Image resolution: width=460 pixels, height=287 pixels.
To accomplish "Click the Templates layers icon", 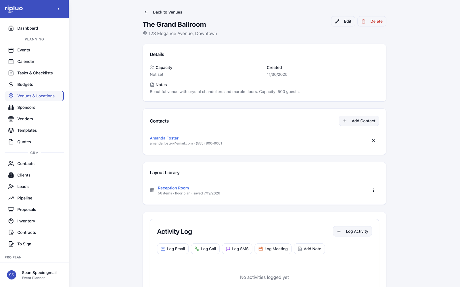I will (x=11, y=130).
